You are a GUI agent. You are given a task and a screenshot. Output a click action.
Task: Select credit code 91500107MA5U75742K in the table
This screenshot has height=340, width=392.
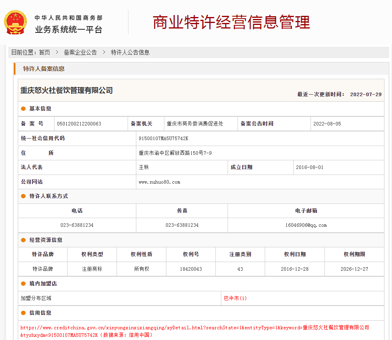(x=164, y=139)
